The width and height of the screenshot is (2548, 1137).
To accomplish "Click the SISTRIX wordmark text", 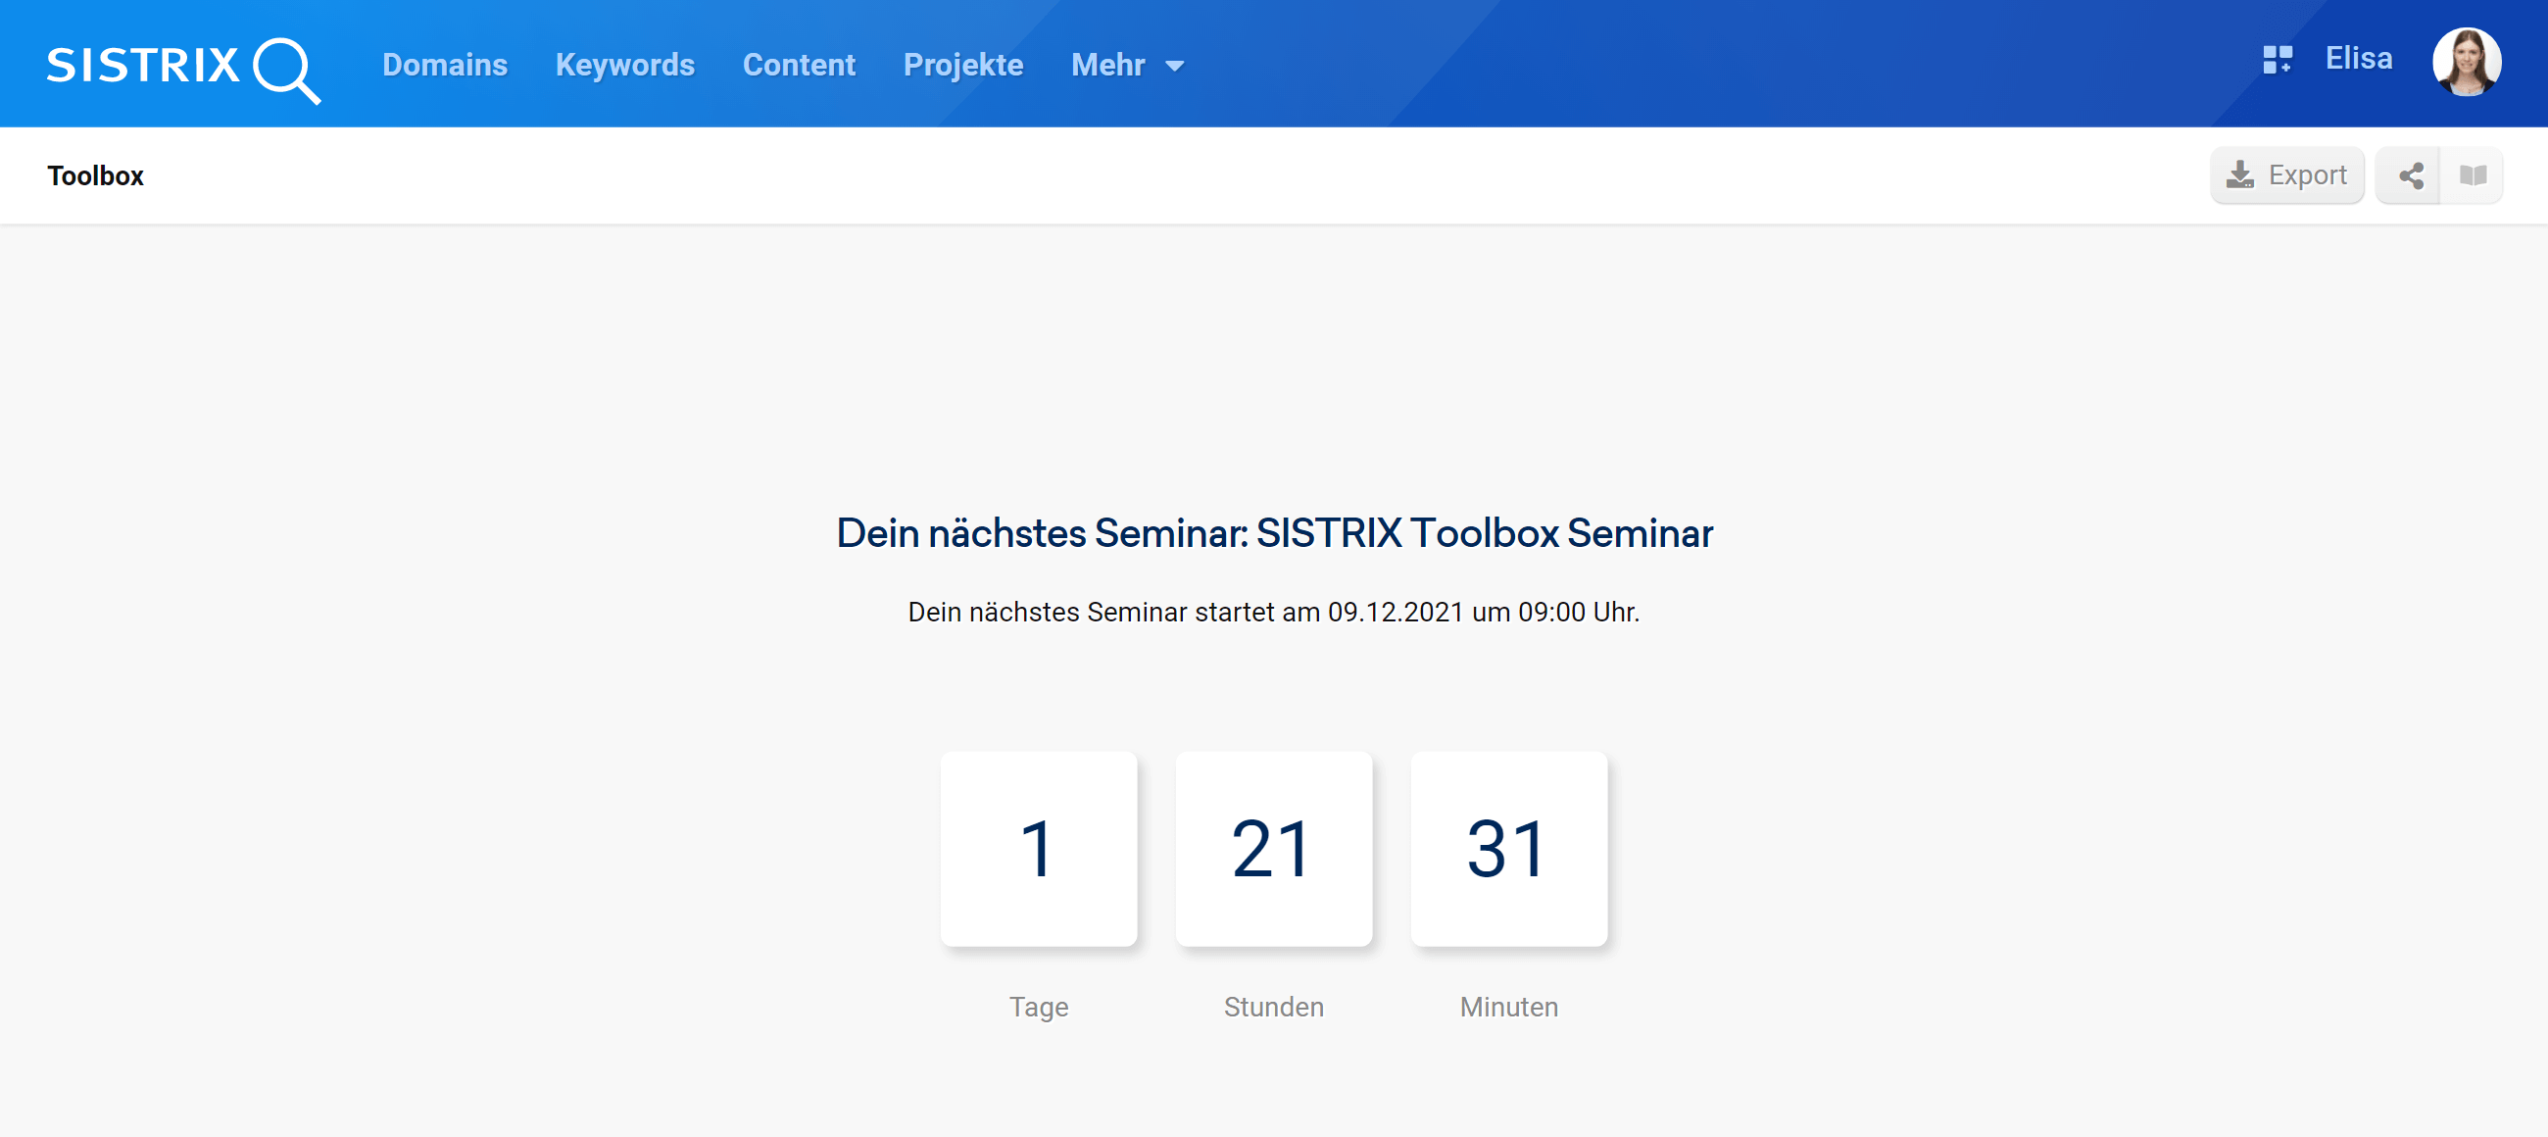I will [x=143, y=66].
